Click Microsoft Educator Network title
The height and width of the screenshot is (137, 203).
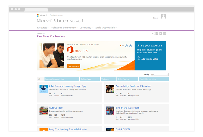(60, 21)
